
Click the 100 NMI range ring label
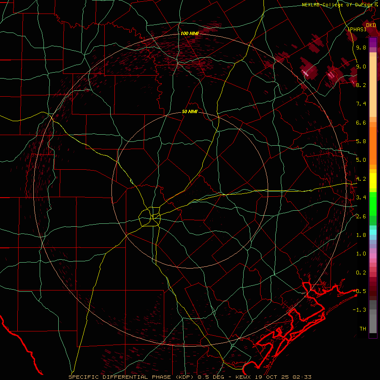[x=190, y=33]
